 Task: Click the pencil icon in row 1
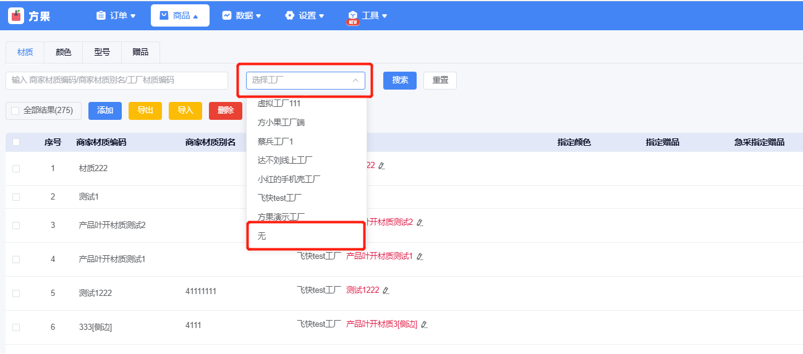coord(381,166)
